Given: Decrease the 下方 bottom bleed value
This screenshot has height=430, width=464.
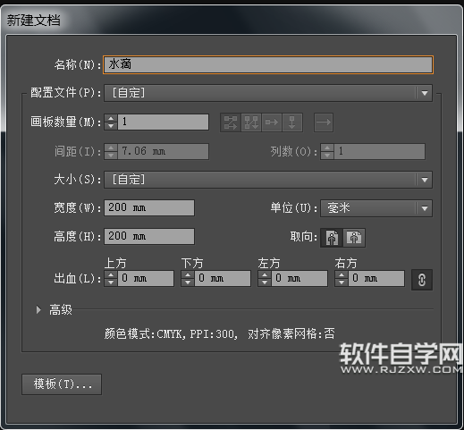Looking at the screenshot, I should pyautogui.click(x=188, y=282).
